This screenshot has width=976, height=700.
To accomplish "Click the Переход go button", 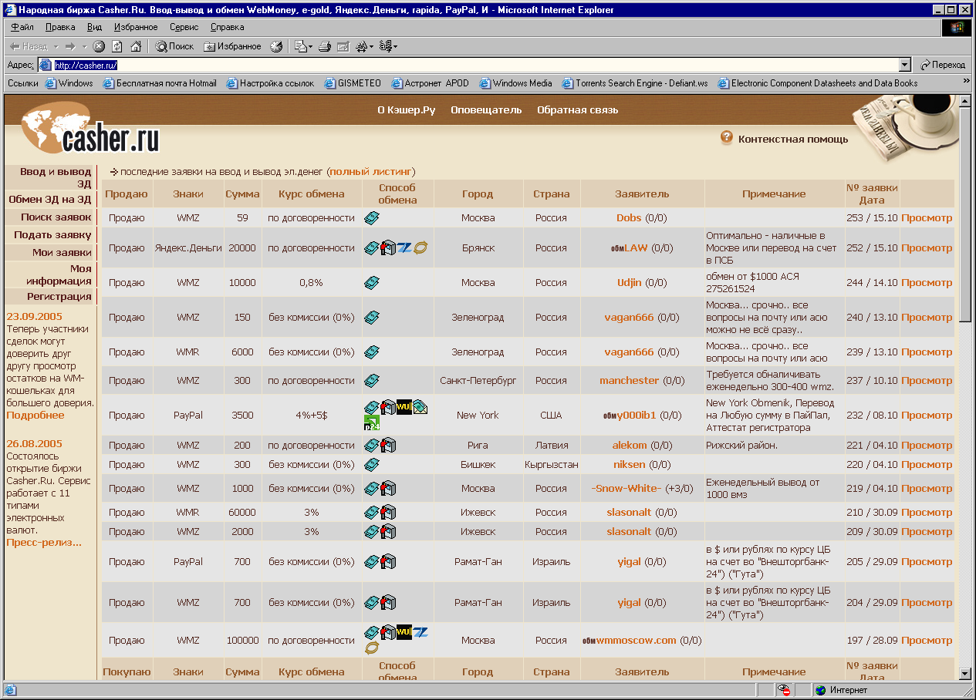I will (x=942, y=66).
